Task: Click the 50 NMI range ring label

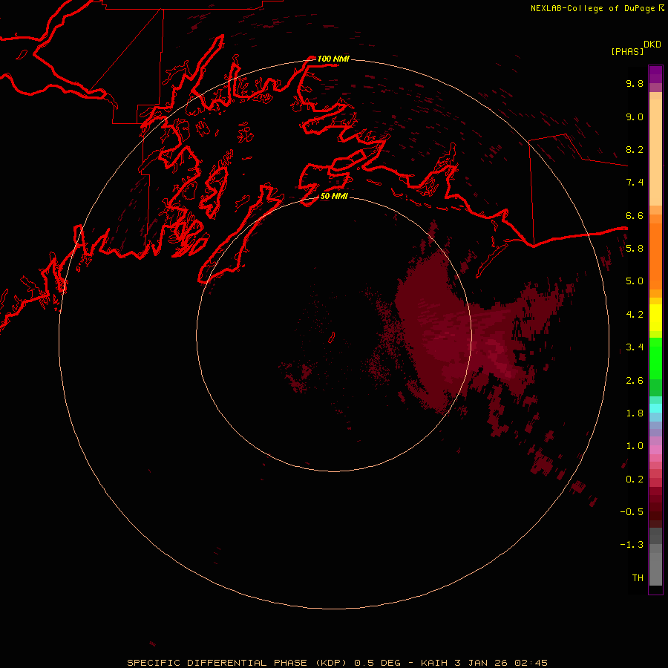Action: (334, 196)
